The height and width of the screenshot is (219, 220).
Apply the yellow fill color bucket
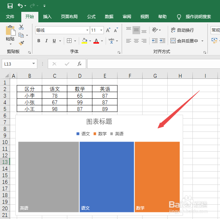pyautogui.click(x=84, y=41)
